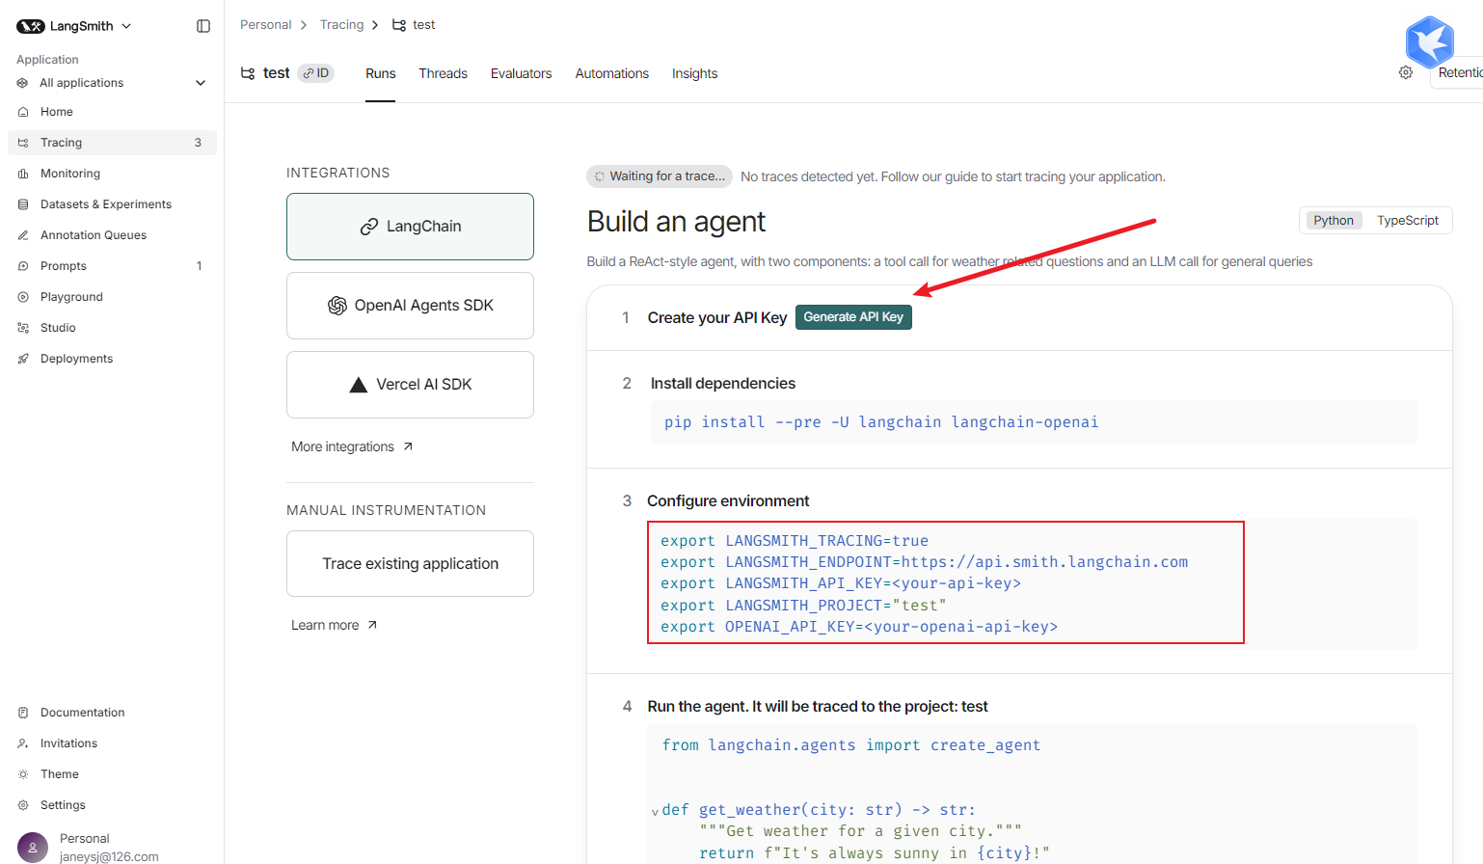Click the test project icon in breadcrumb
This screenshot has height=864, width=1483.
pos(399,25)
